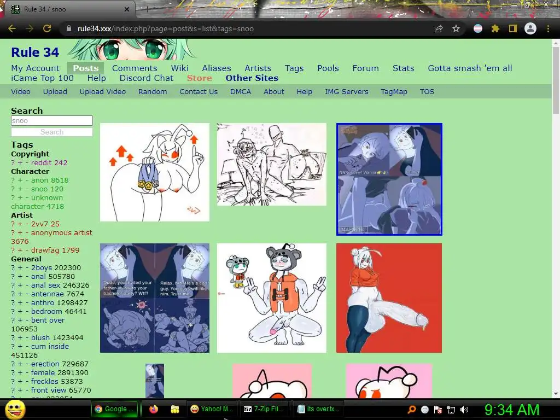
Task: Open the Artists page
Action: click(258, 68)
